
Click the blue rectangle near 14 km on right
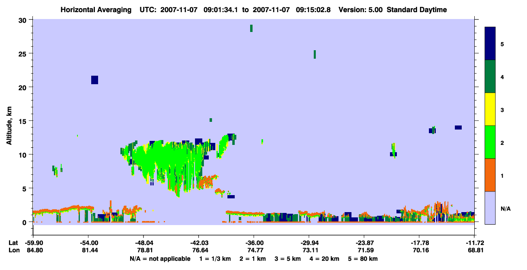pos(458,128)
